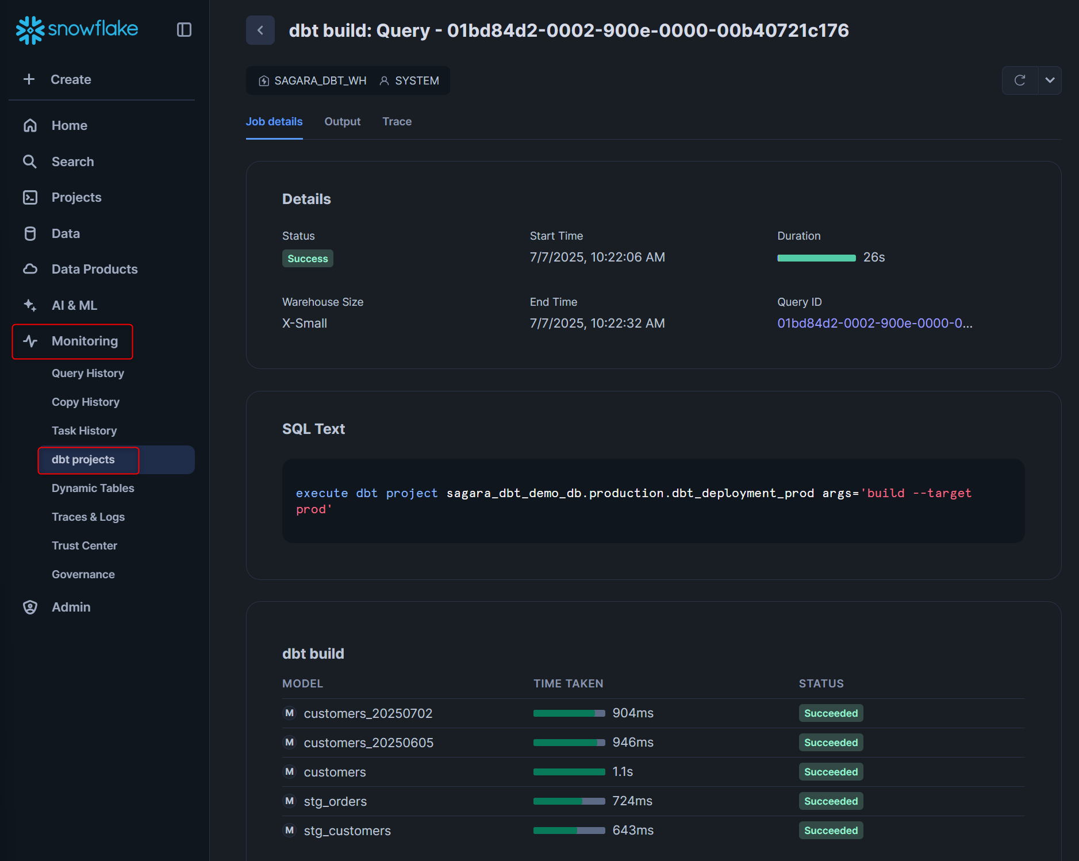Click the SAGARA_DBT_WH warehouse label
The image size is (1079, 861).
click(320, 81)
